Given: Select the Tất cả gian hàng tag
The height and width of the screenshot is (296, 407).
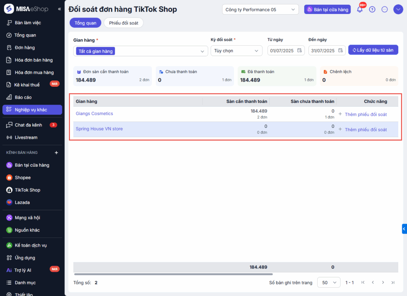Looking at the screenshot, I should click(95, 51).
